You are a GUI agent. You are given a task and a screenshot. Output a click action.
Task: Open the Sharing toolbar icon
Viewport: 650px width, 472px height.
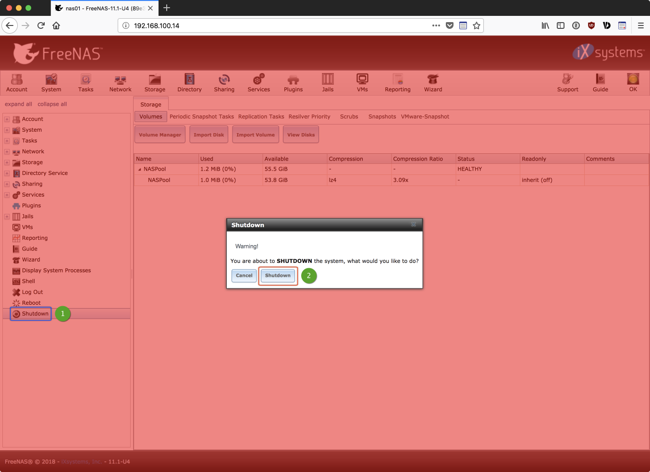pyautogui.click(x=224, y=83)
